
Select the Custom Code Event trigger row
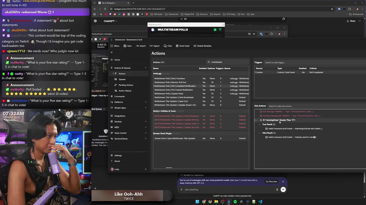[310, 72]
